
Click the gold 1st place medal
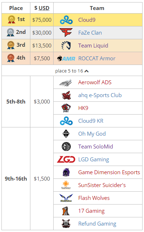pos(11,20)
